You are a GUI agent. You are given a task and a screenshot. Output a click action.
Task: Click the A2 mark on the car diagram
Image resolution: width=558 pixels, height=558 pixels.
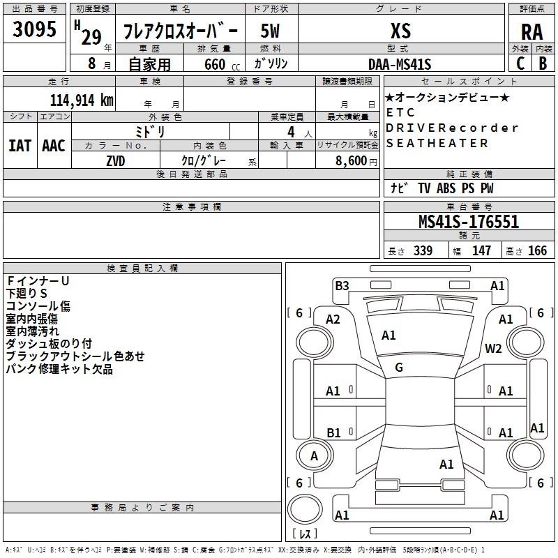click(333, 319)
